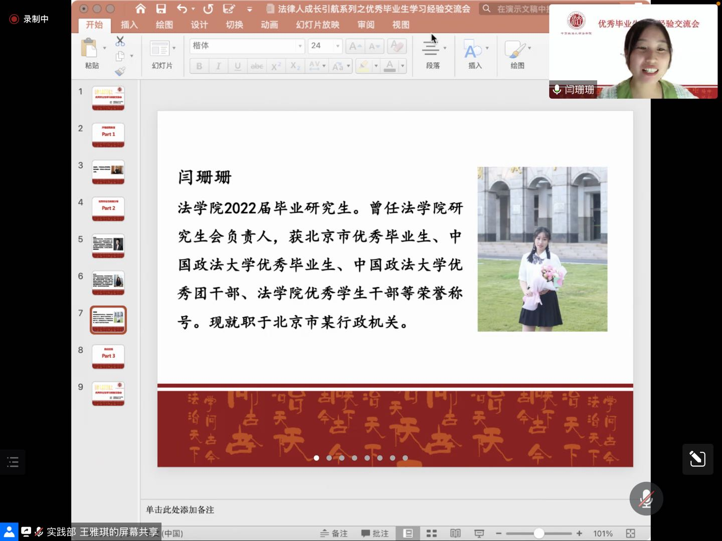Click the 幻灯片 new slide button
The height and width of the screenshot is (541, 722).
[x=160, y=53]
